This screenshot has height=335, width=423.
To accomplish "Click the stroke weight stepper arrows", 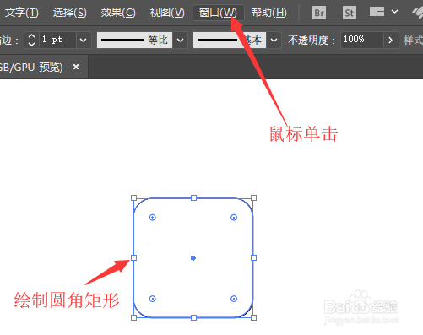I will pos(32,41).
